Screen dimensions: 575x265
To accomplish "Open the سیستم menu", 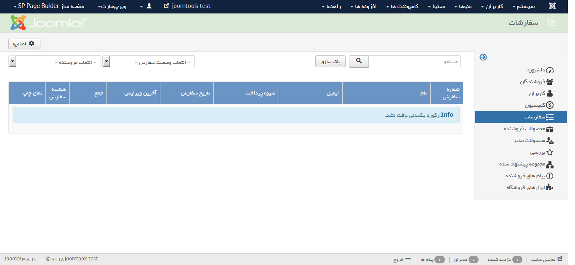I will [x=525, y=7].
